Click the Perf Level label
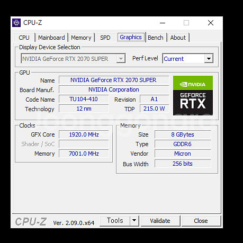 click(x=145, y=58)
